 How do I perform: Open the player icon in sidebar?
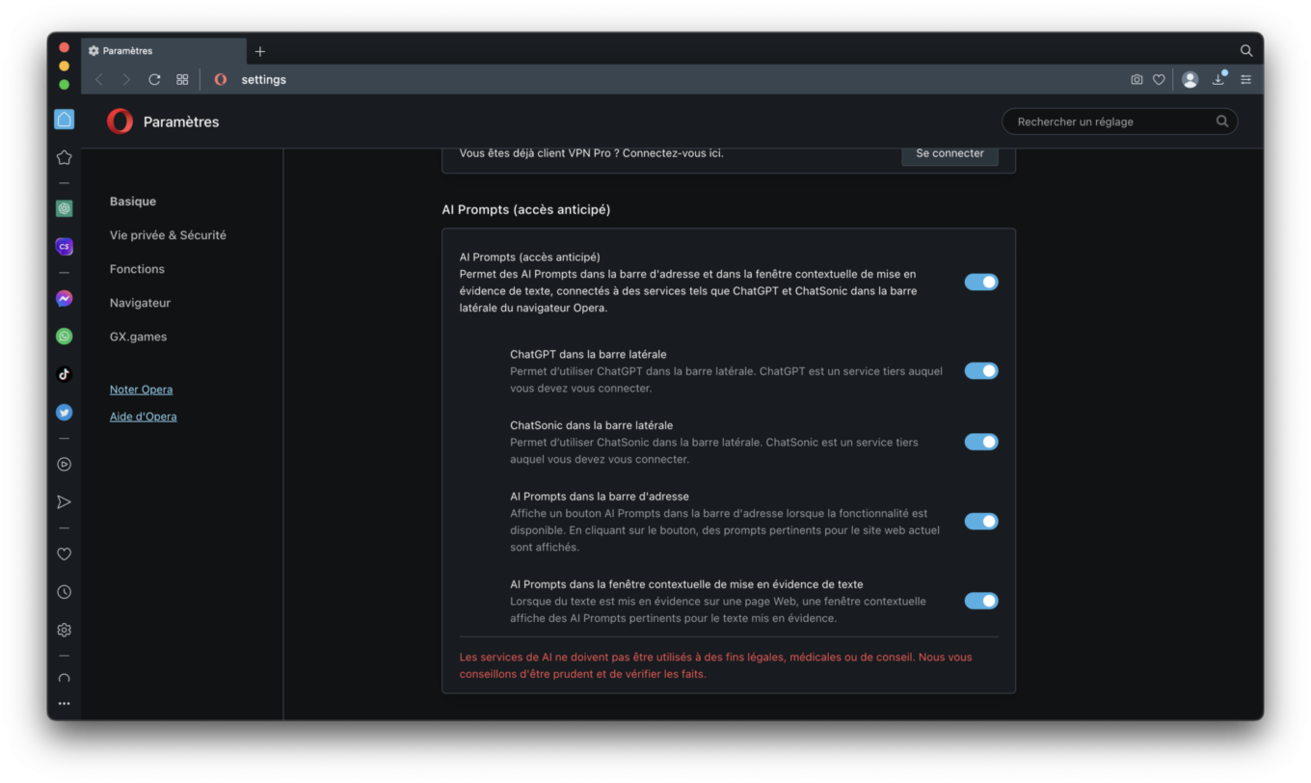pyautogui.click(x=64, y=464)
